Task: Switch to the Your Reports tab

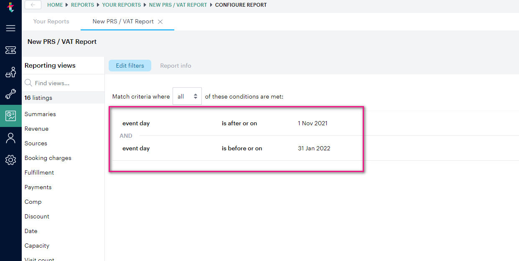Action: pos(51,21)
